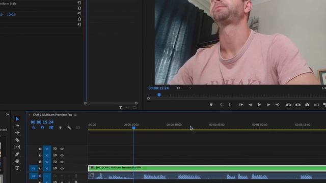Toggle V4 track output eye
Screen dimensions: 326x183
[62, 149]
